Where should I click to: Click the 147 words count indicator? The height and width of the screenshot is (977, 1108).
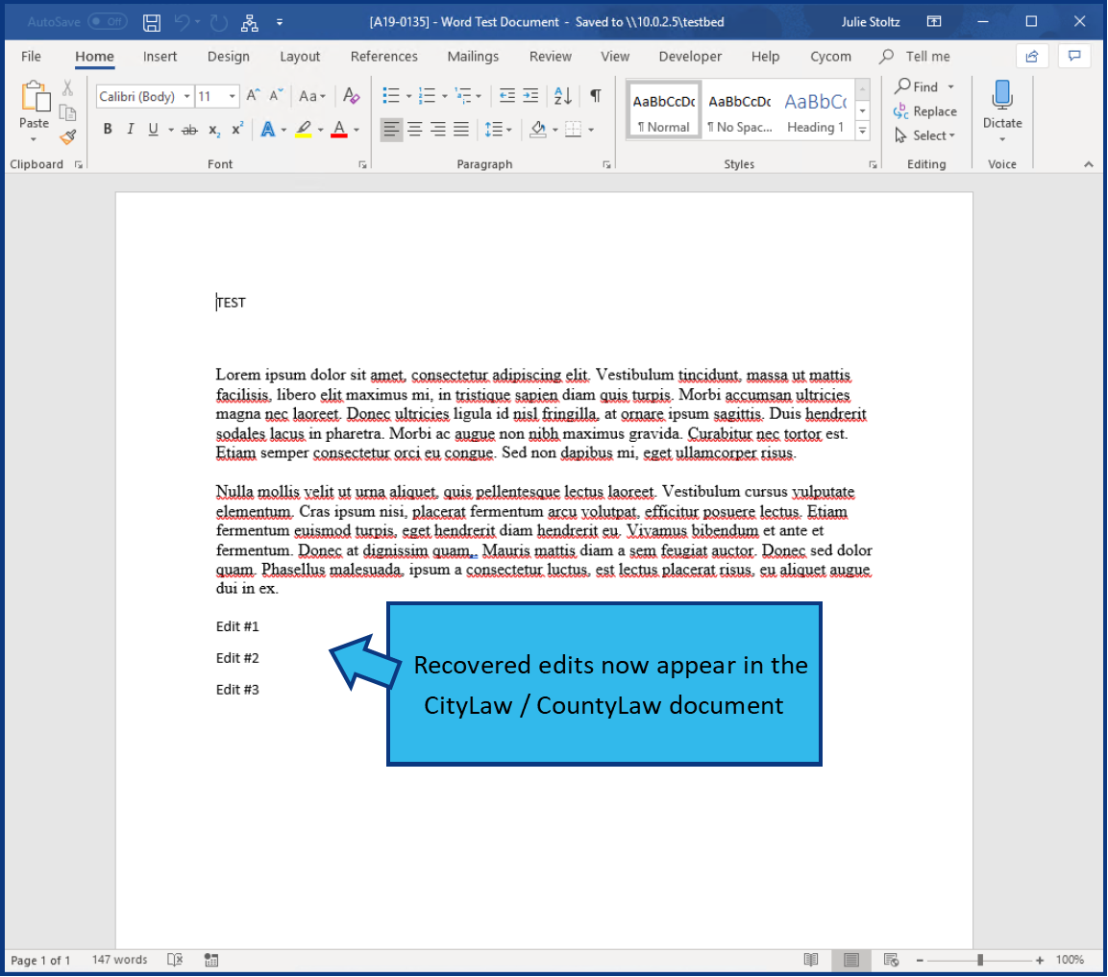click(121, 959)
